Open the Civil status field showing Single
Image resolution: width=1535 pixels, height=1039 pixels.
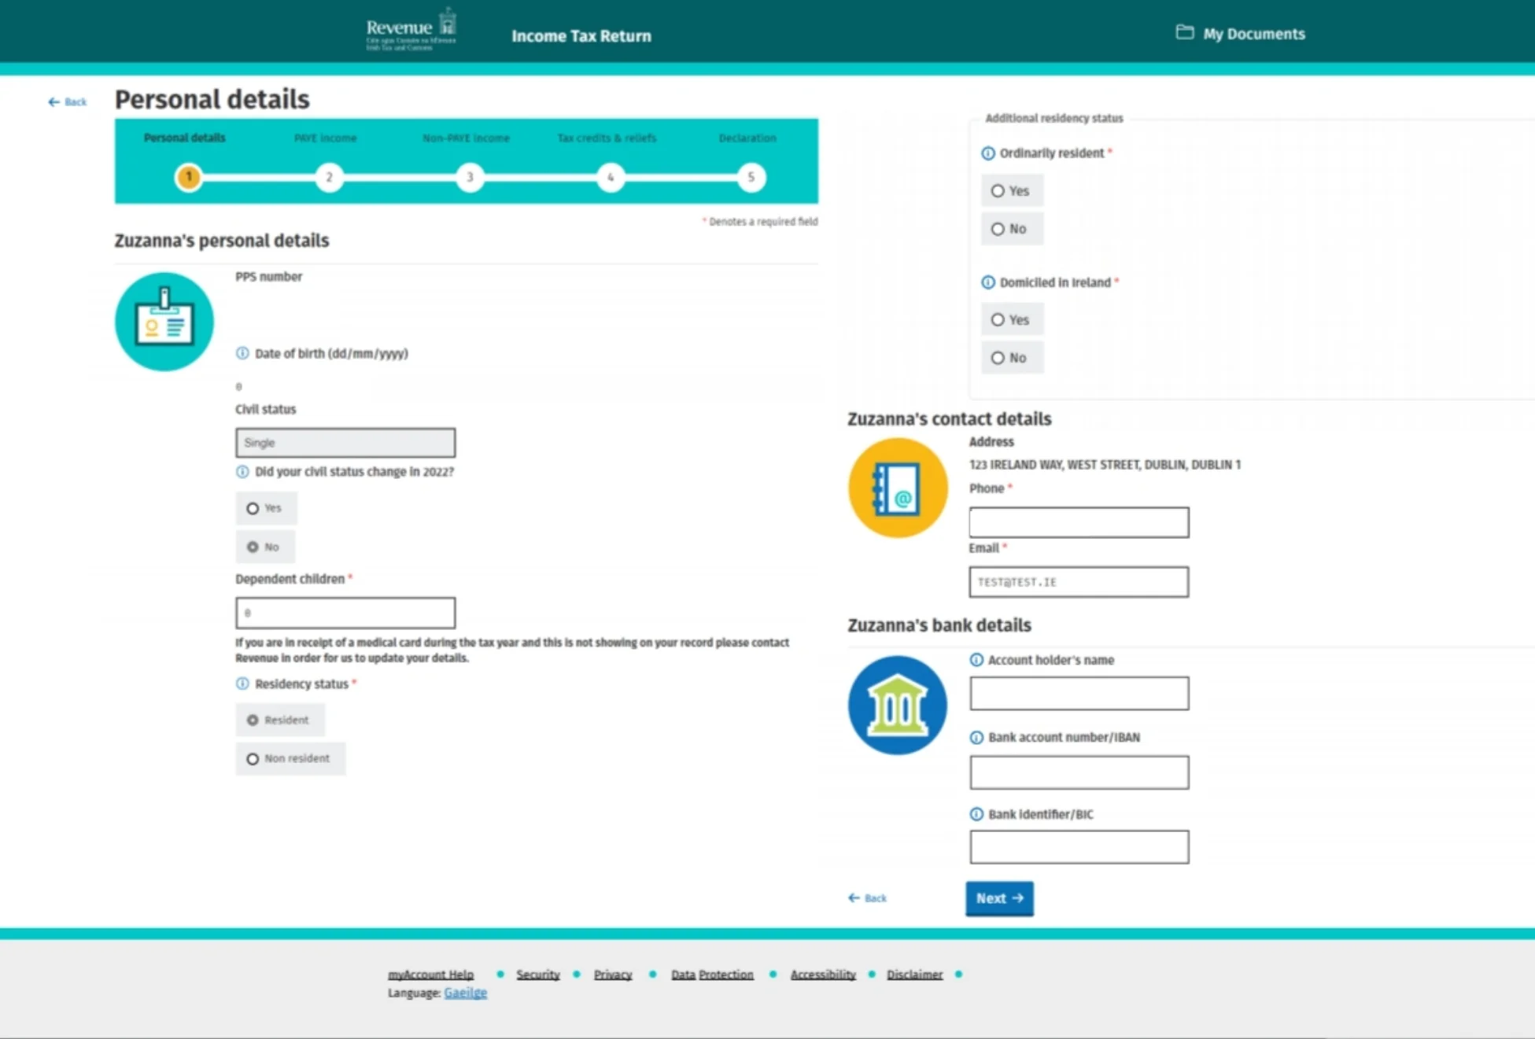(345, 443)
